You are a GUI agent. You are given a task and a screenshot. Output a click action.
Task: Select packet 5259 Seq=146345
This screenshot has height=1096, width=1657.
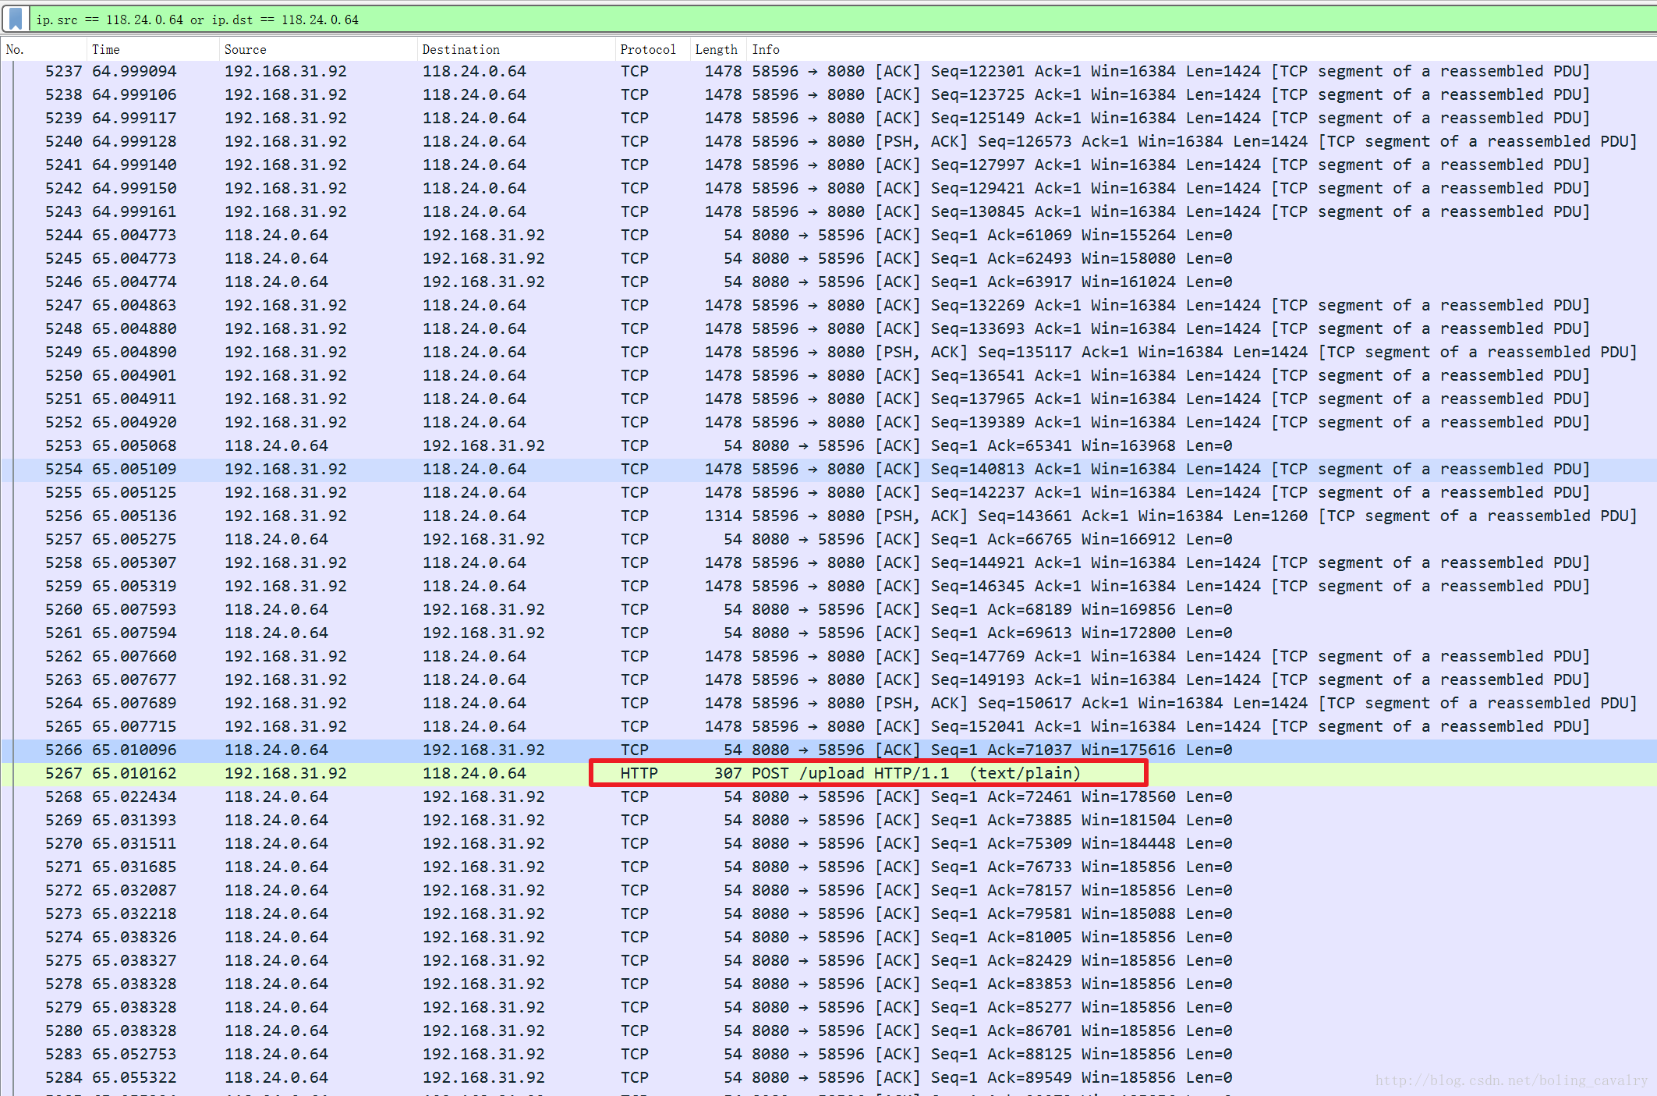tap(828, 586)
